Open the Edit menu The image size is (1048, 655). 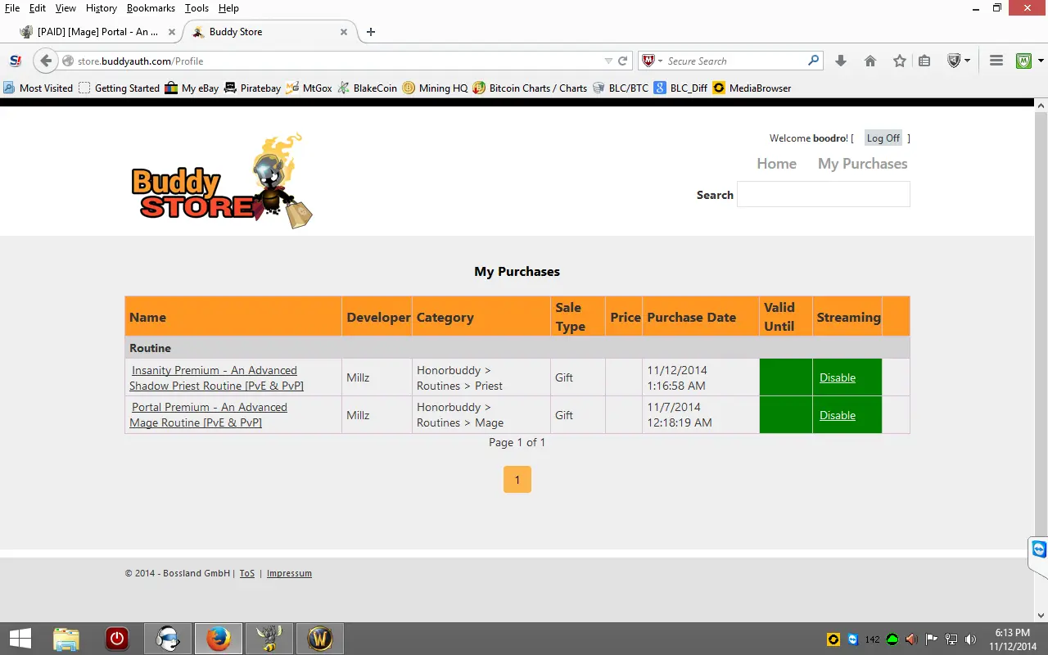(x=38, y=8)
